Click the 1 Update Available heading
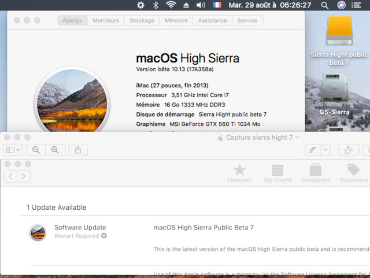 pos(57,207)
